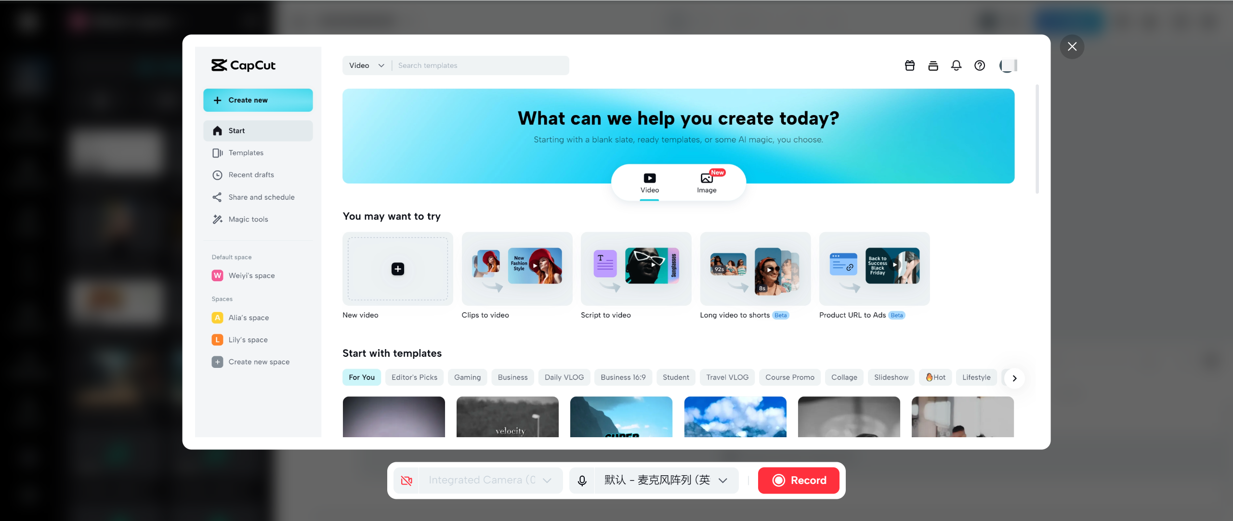
Task: Select the Video creation mode toggle
Action: 649,182
